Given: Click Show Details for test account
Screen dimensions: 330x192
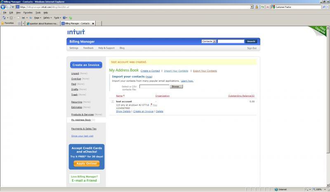Looking at the screenshot, I should click(x=123, y=111).
